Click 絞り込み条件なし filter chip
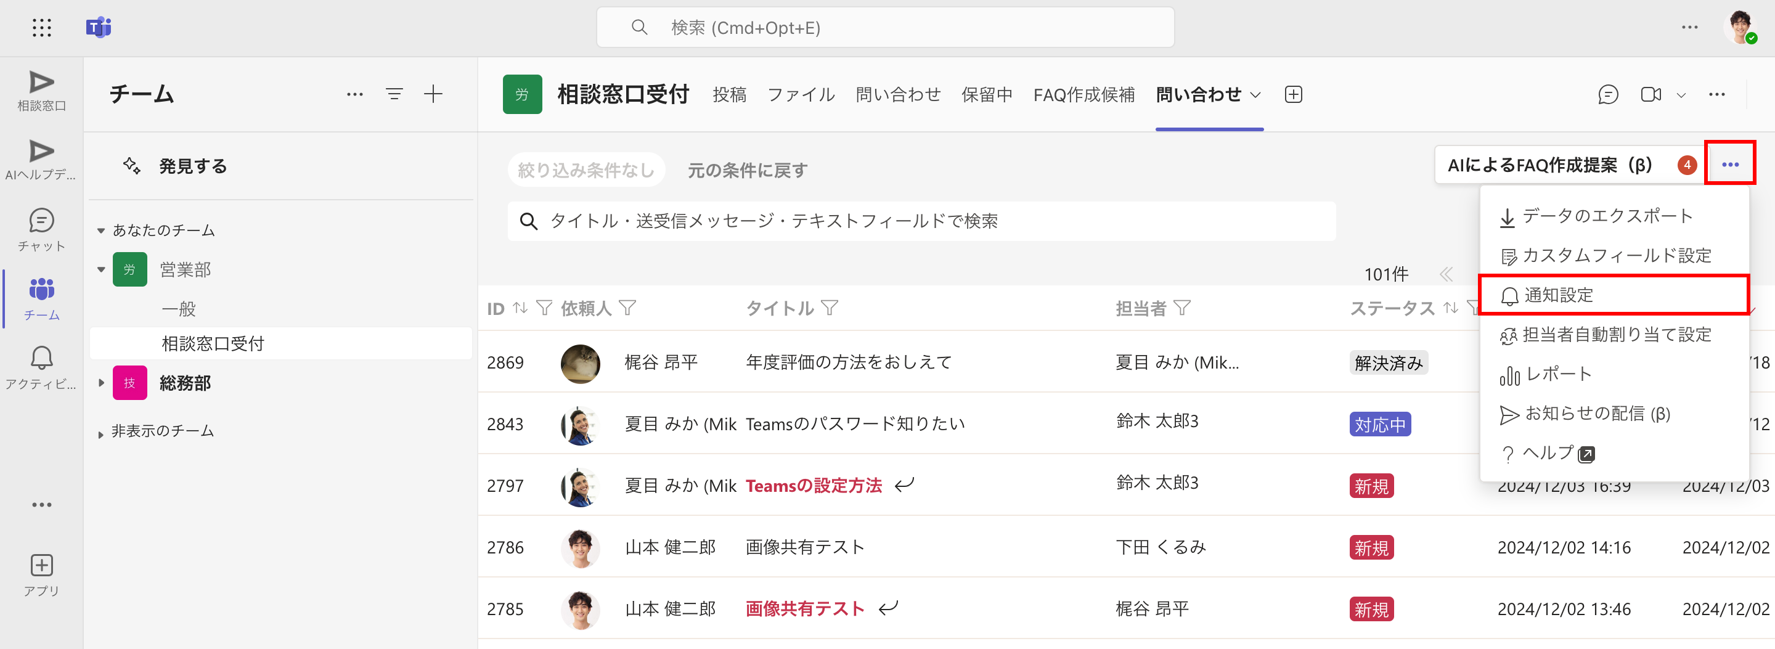The image size is (1775, 649). point(586,169)
